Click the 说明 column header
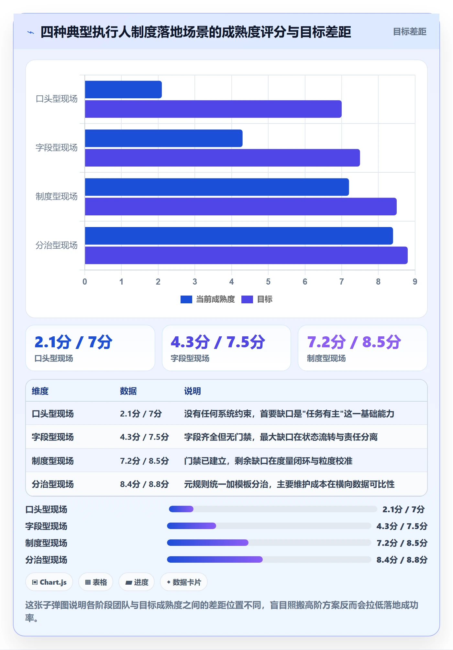The image size is (453, 650). pyautogui.click(x=193, y=391)
